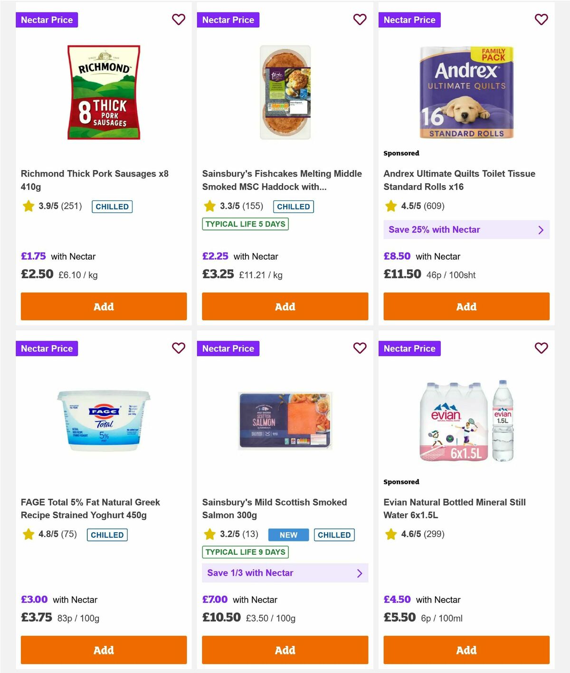The height and width of the screenshot is (673, 570).
Task: Click the heart icon on Andrex product card
Action: pos(541,19)
